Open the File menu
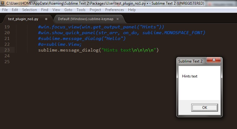This screenshot has height=129, width=237. pos(5,10)
